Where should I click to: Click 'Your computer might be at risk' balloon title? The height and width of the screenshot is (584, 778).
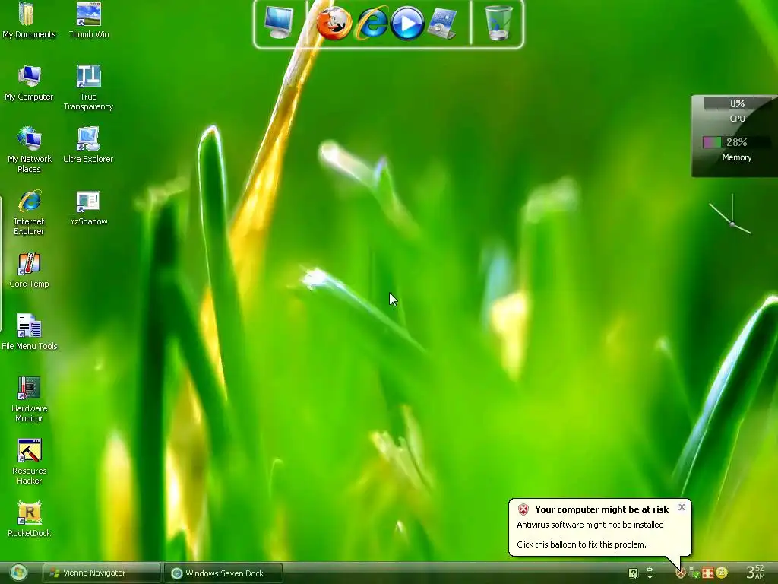pos(602,509)
